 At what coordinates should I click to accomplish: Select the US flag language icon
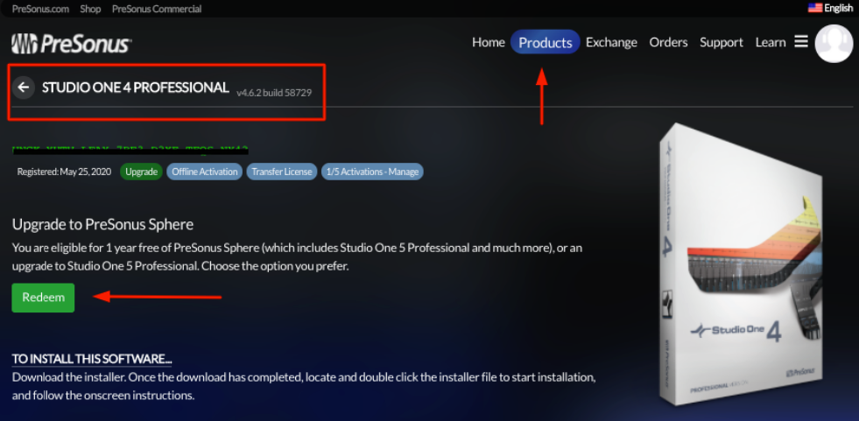pos(815,8)
